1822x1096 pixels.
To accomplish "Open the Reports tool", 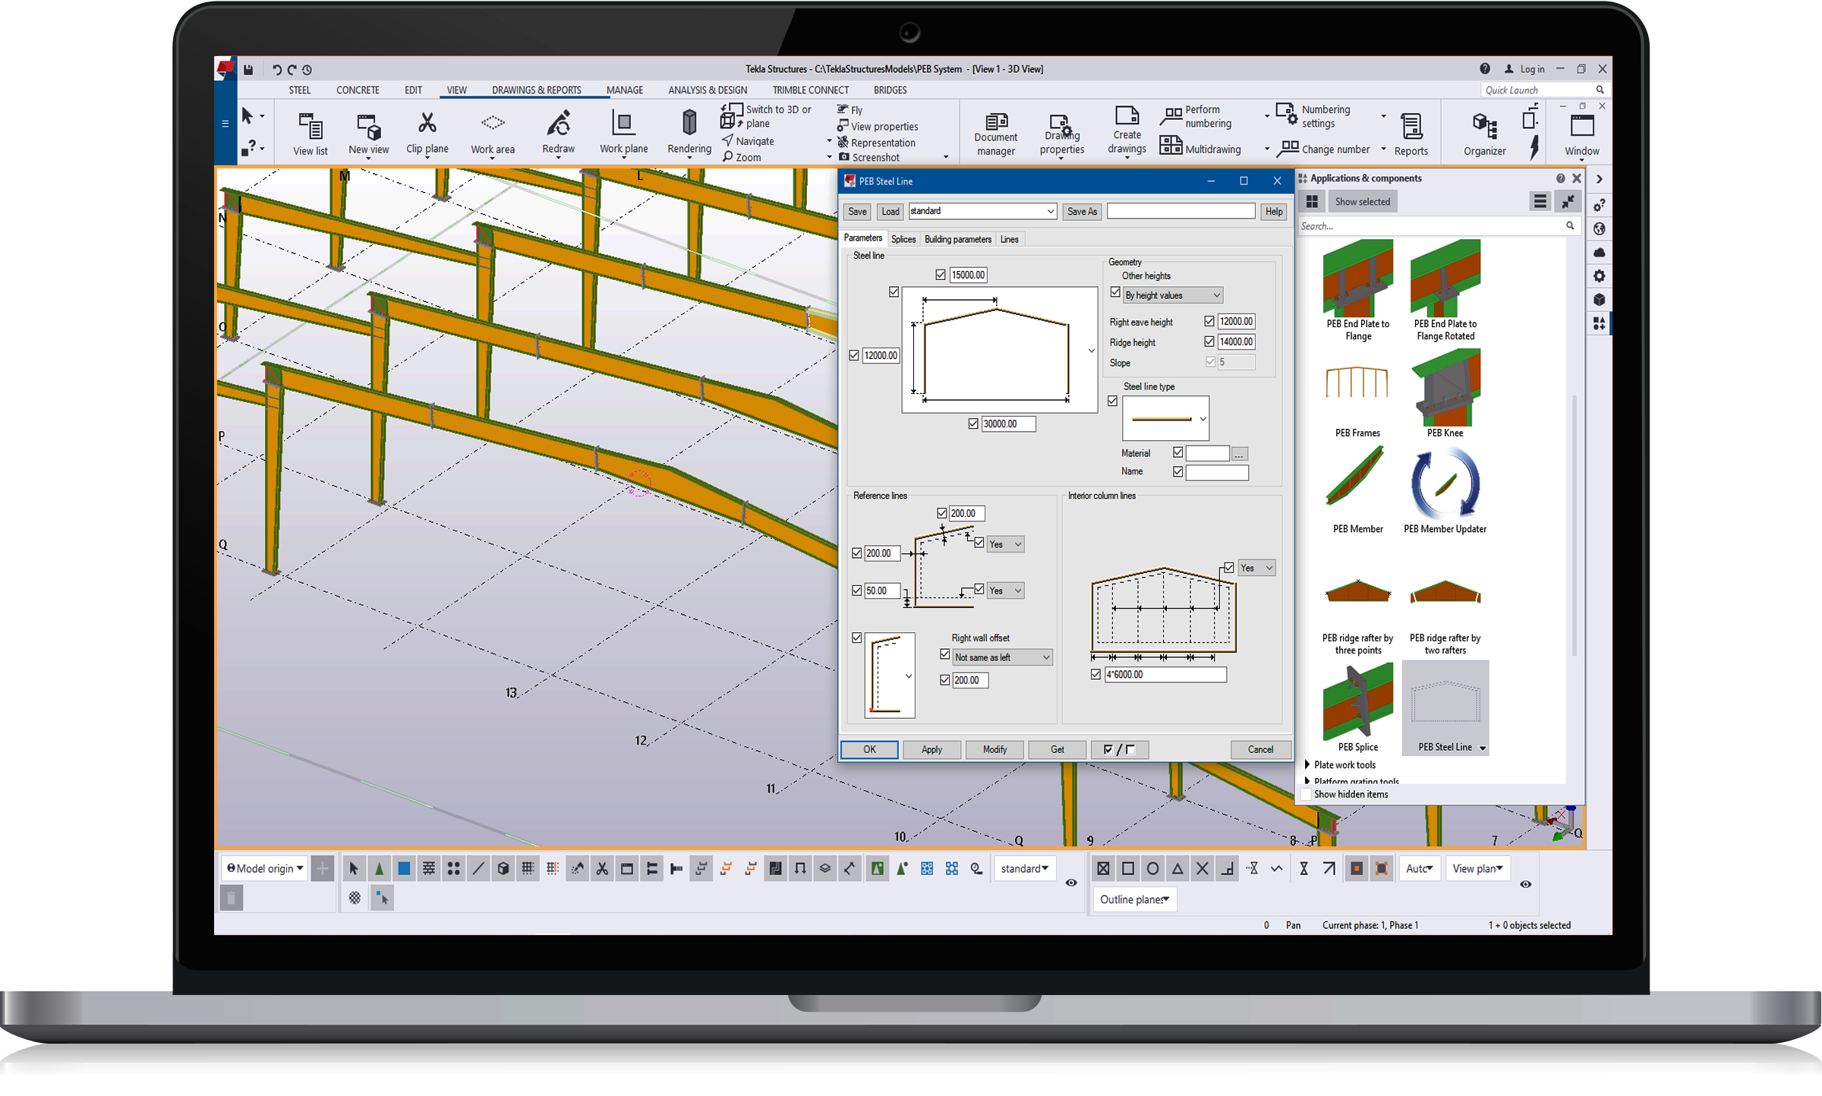I will (x=1411, y=135).
